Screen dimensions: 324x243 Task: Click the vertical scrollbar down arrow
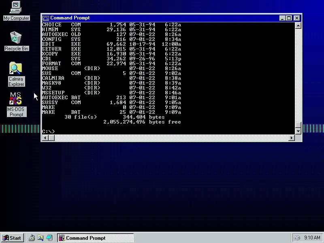[x=298, y=131]
